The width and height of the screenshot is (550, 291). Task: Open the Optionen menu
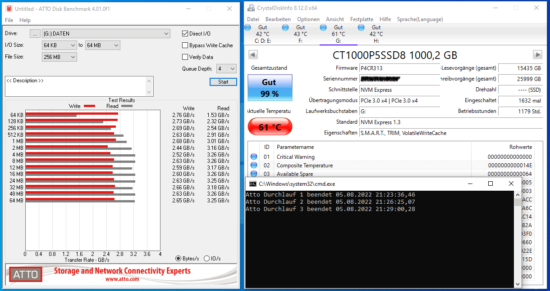(308, 19)
